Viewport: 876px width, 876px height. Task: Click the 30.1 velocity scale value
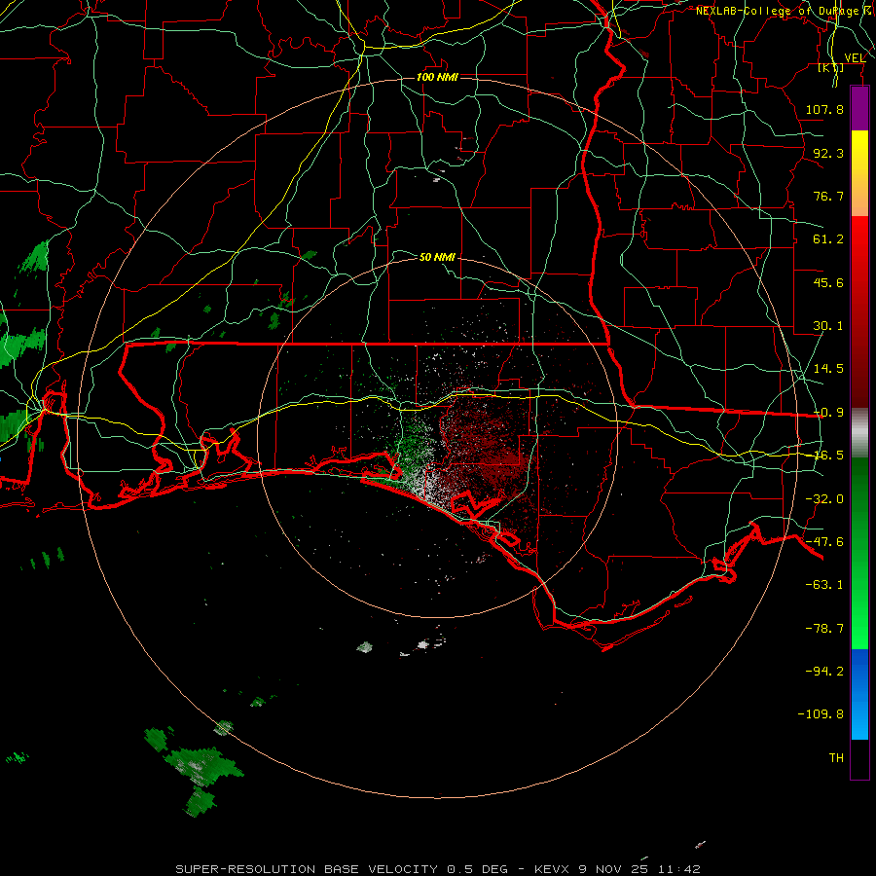pyautogui.click(x=828, y=326)
